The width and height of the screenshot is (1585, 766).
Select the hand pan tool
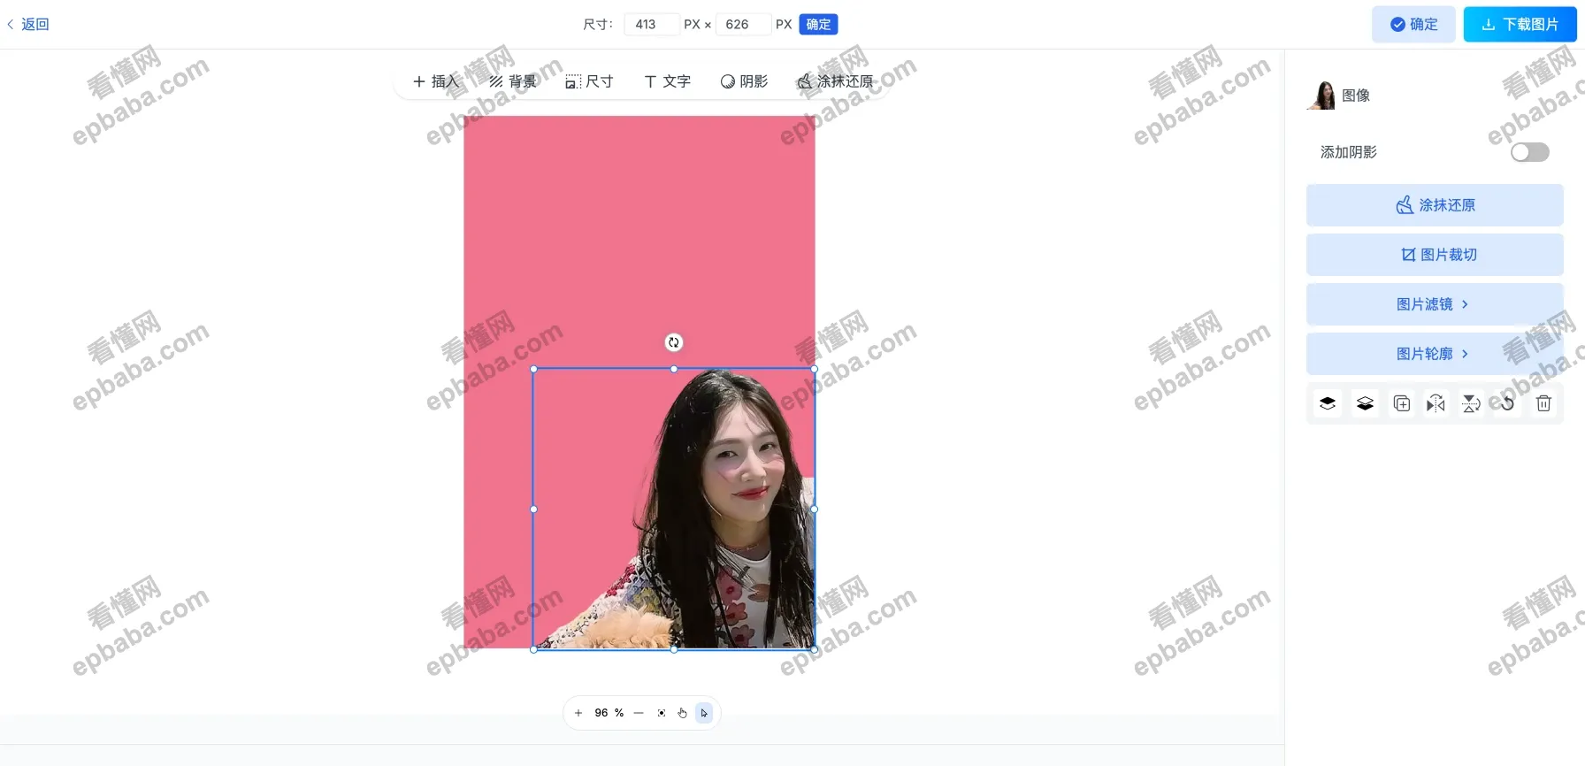click(x=683, y=713)
